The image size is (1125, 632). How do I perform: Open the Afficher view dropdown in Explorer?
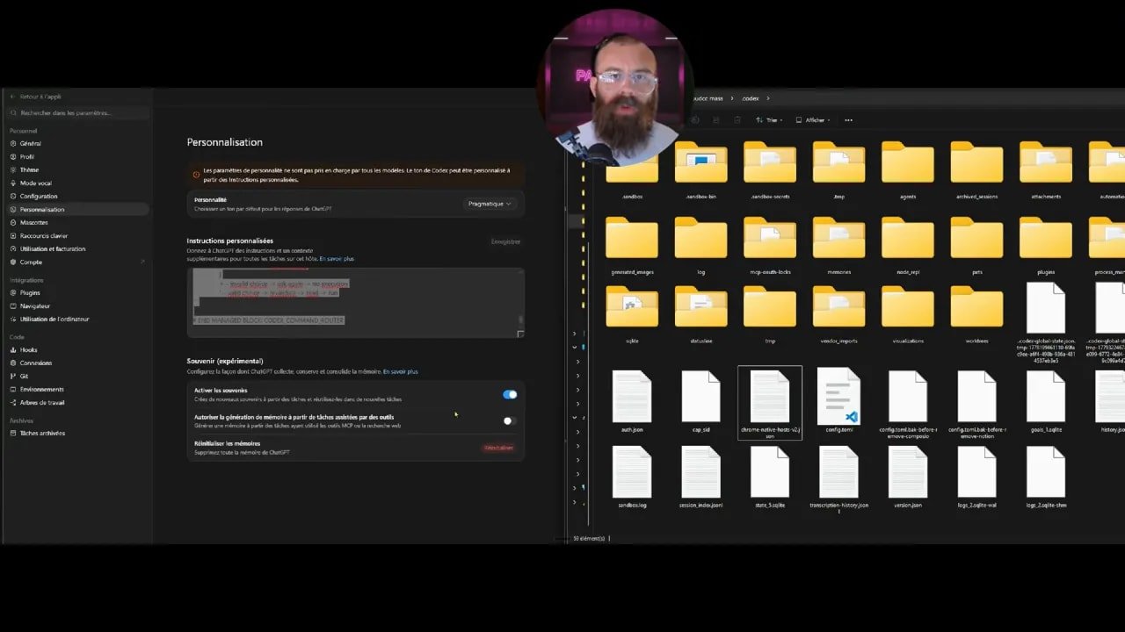click(x=813, y=120)
